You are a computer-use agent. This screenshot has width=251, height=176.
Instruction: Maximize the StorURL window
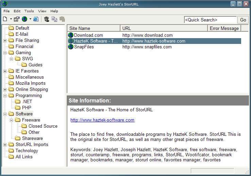click(239, 4)
